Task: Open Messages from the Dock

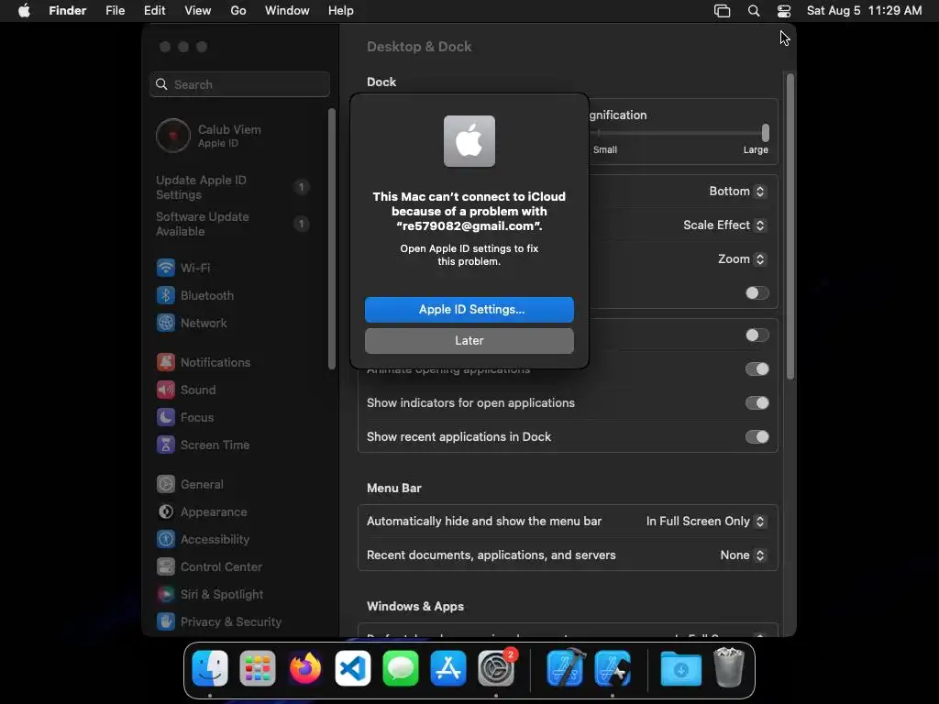Action: (401, 668)
